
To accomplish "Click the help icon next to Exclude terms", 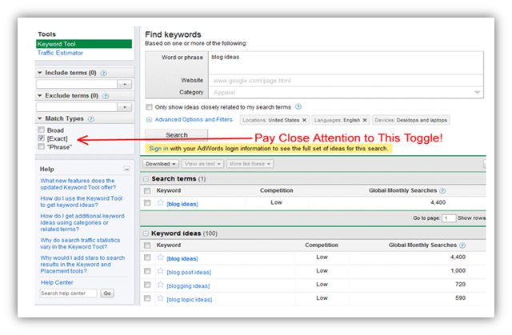I will 106,96.
